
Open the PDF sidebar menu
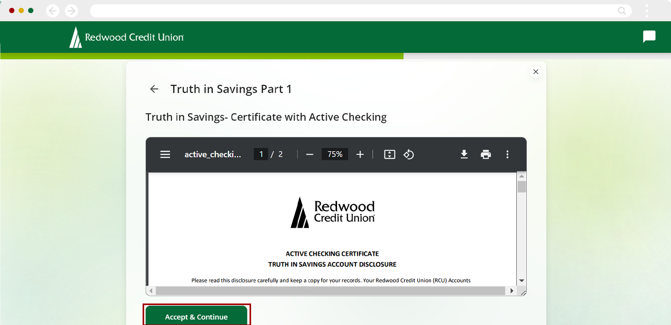click(x=165, y=154)
